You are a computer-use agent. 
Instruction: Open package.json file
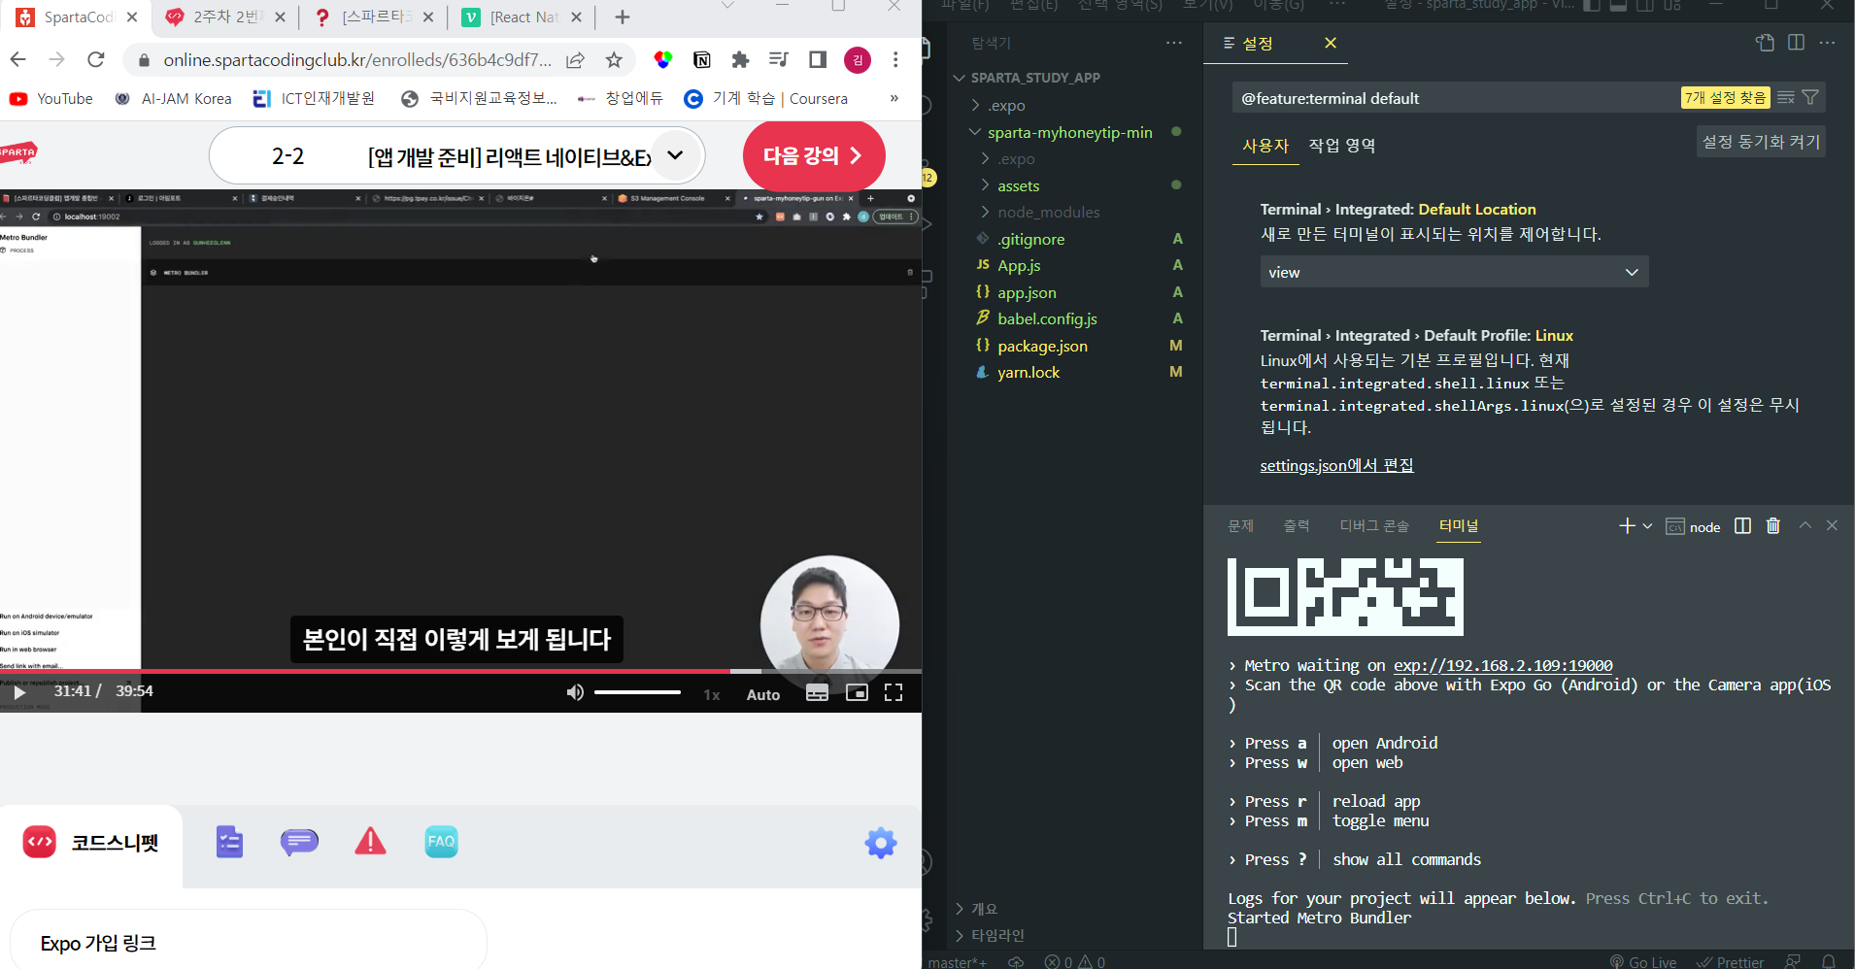pos(1042,346)
